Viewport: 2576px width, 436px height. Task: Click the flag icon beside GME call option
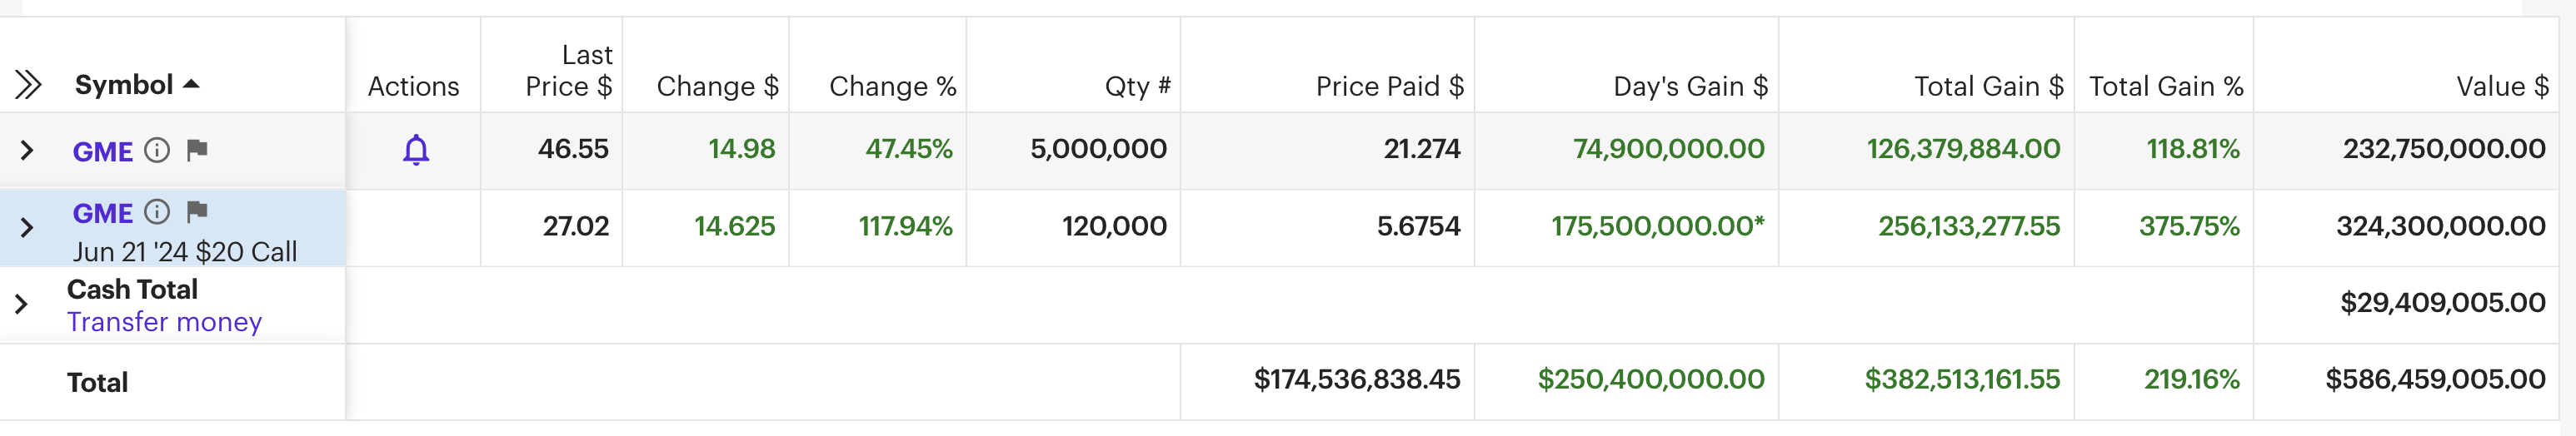(x=197, y=211)
